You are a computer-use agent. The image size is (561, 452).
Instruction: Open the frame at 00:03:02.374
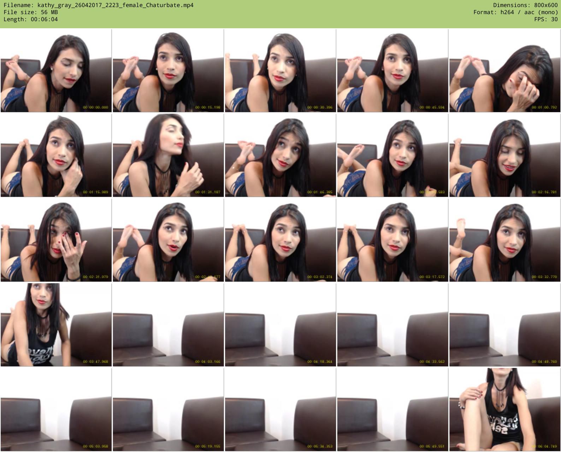280,240
